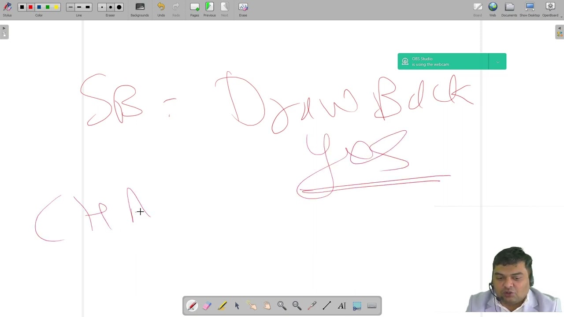The height and width of the screenshot is (317, 564).
Task: Click Show Desktop
Action: [x=530, y=9]
